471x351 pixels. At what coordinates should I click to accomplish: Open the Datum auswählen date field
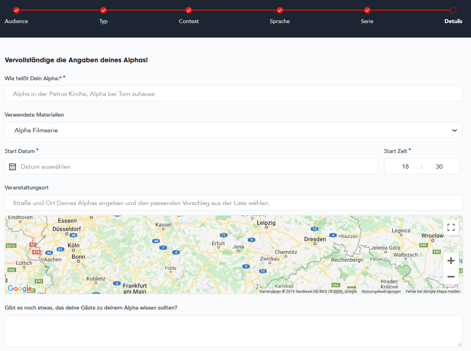[191, 166]
